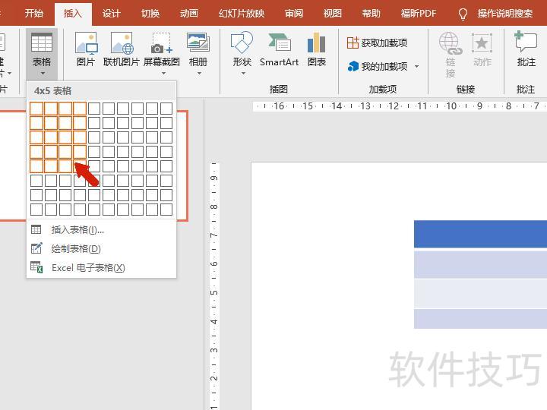The image size is (547, 410).
Task: Click the Table (表格) icon
Action: tap(42, 43)
